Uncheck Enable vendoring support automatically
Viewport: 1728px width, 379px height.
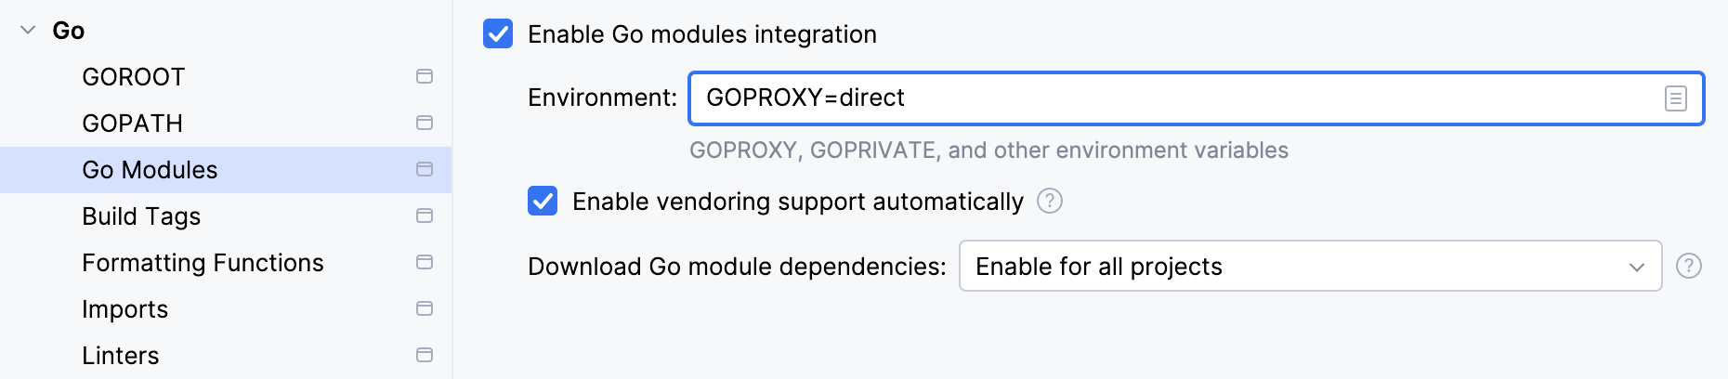point(543,201)
